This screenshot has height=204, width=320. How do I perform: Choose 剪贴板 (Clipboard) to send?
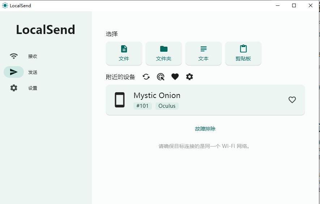243,54
